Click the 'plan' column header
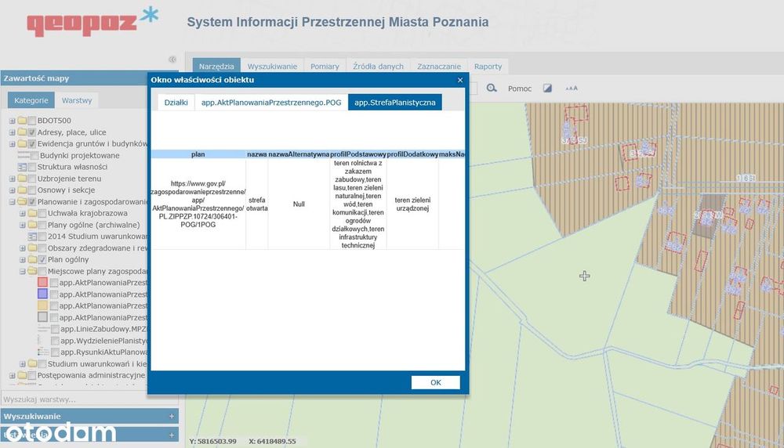Image resolution: width=784 pixels, height=448 pixels. pos(198,154)
